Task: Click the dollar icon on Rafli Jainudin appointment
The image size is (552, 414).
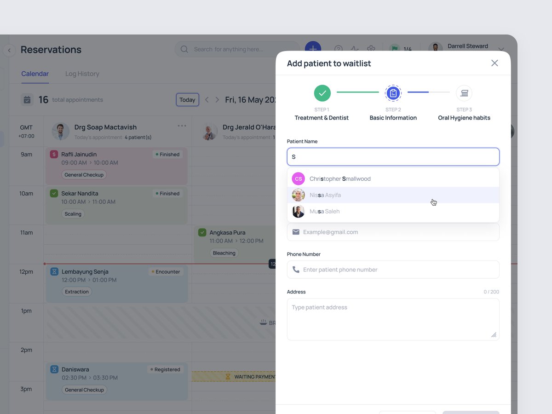Action: click(54, 155)
